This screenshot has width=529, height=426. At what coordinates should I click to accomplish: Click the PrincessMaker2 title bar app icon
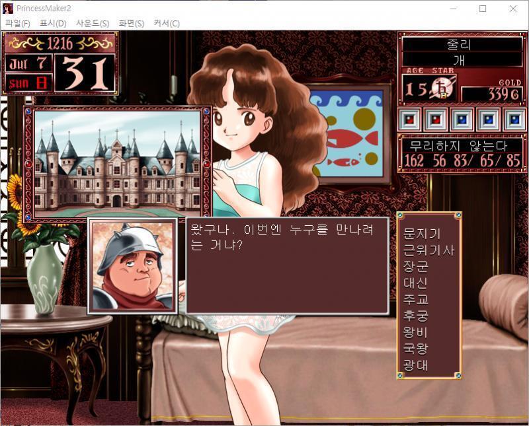point(8,9)
